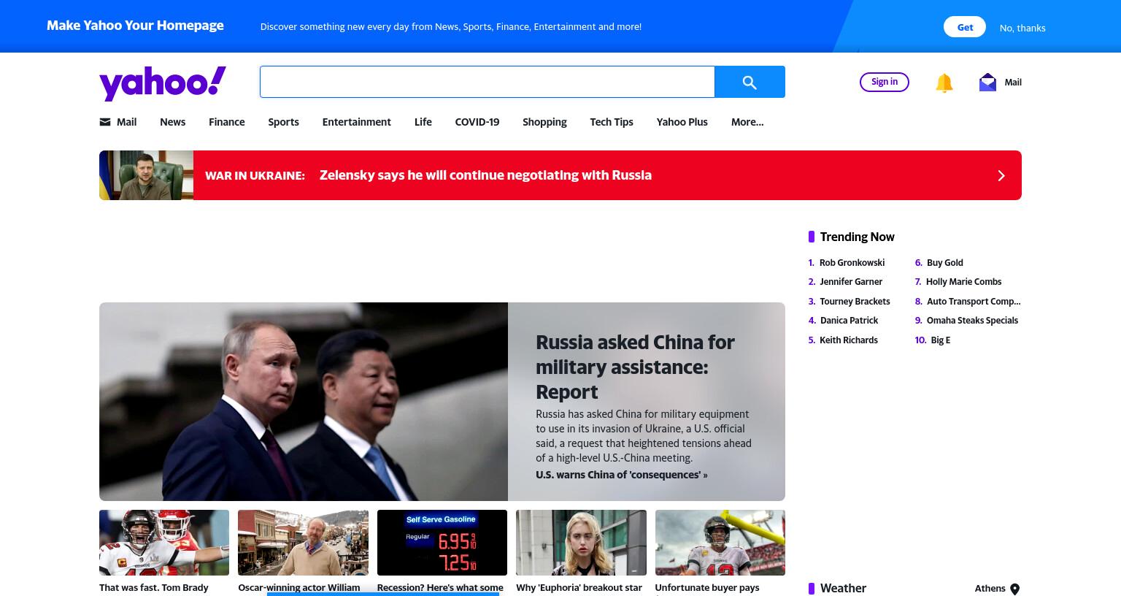
Task: Go to the Sports section
Action: coord(283,122)
